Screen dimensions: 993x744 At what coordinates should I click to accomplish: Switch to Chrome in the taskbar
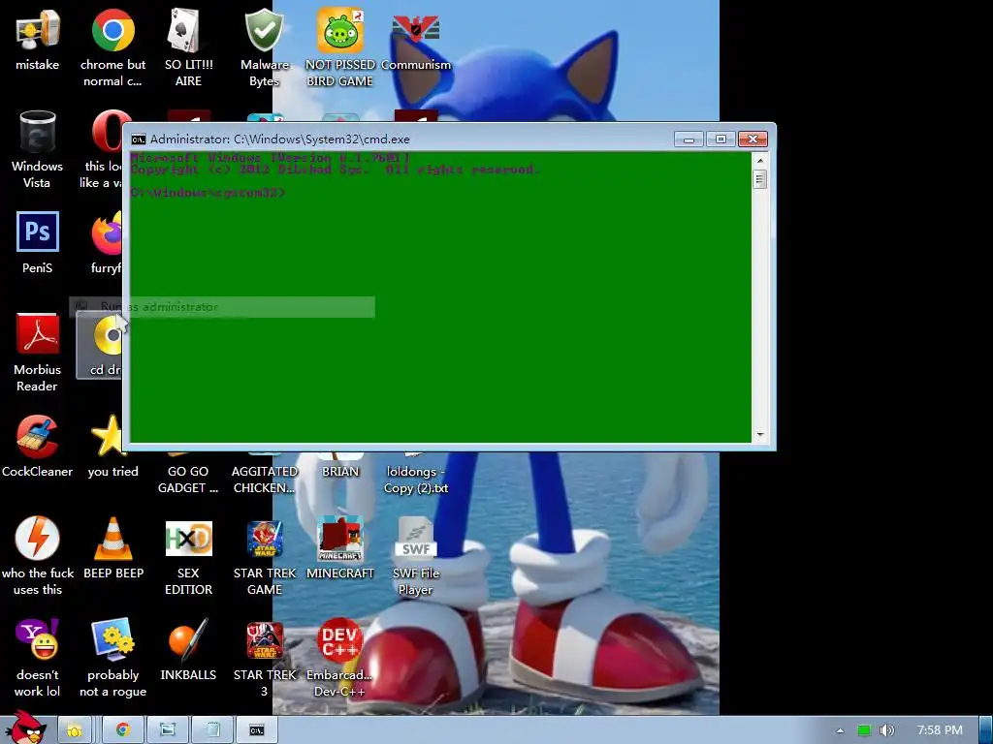[x=122, y=730]
